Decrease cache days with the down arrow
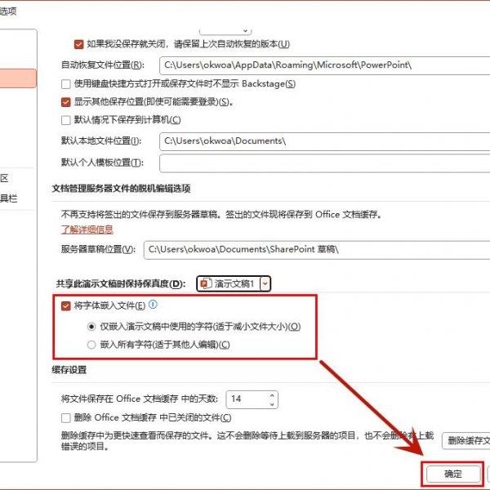490x490 pixels. pyautogui.click(x=271, y=403)
